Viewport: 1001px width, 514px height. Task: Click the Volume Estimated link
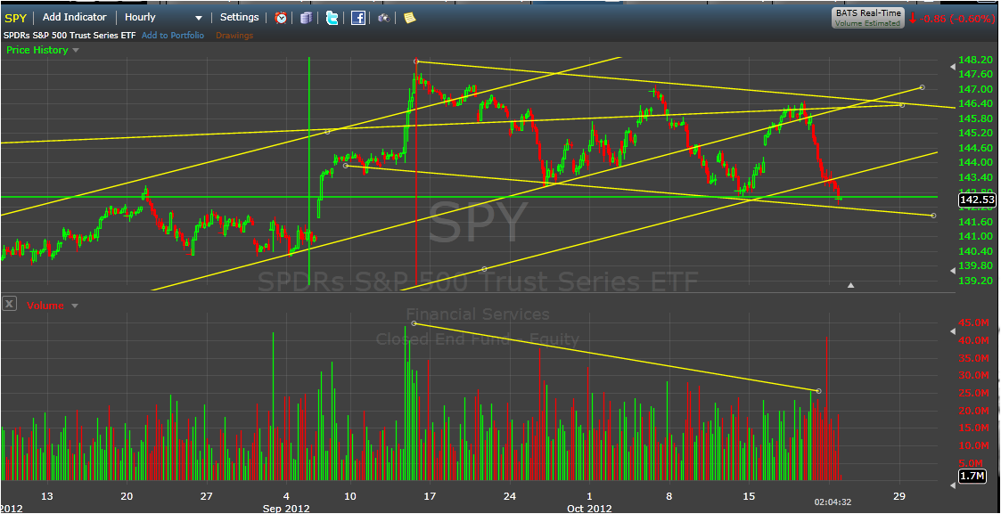868,23
